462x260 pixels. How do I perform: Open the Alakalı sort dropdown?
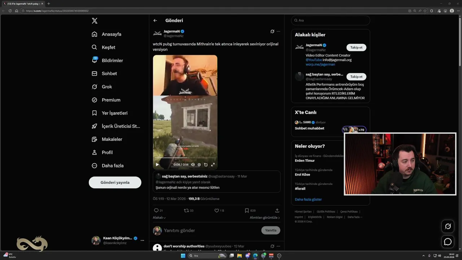pos(159,218)
